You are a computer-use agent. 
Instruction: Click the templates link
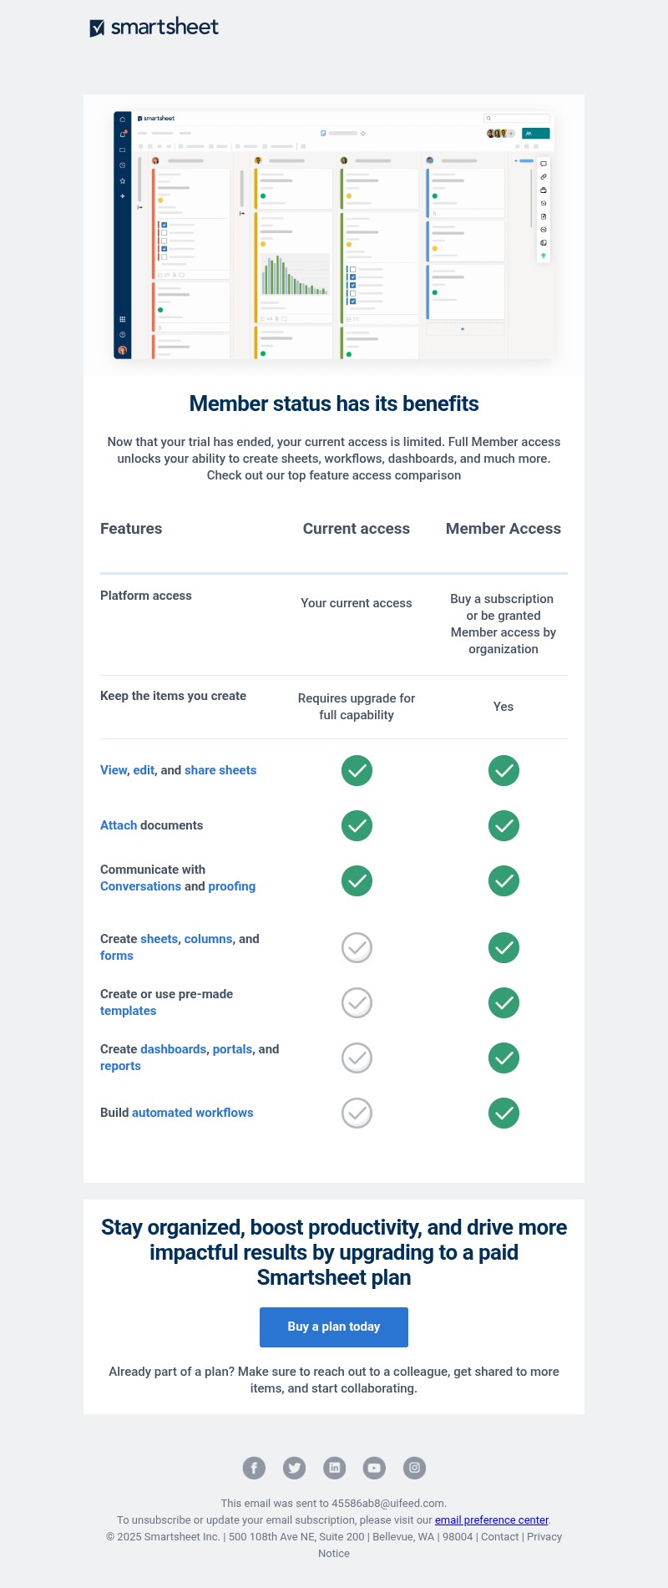pos(128,1011)
